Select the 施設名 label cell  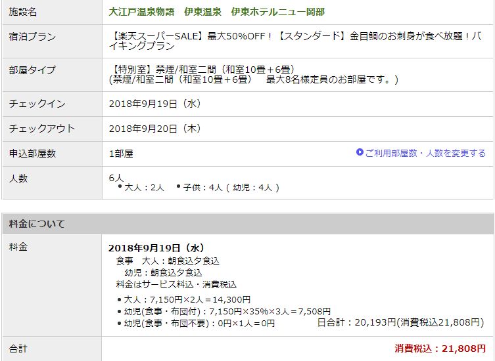[x=52, y=12]
